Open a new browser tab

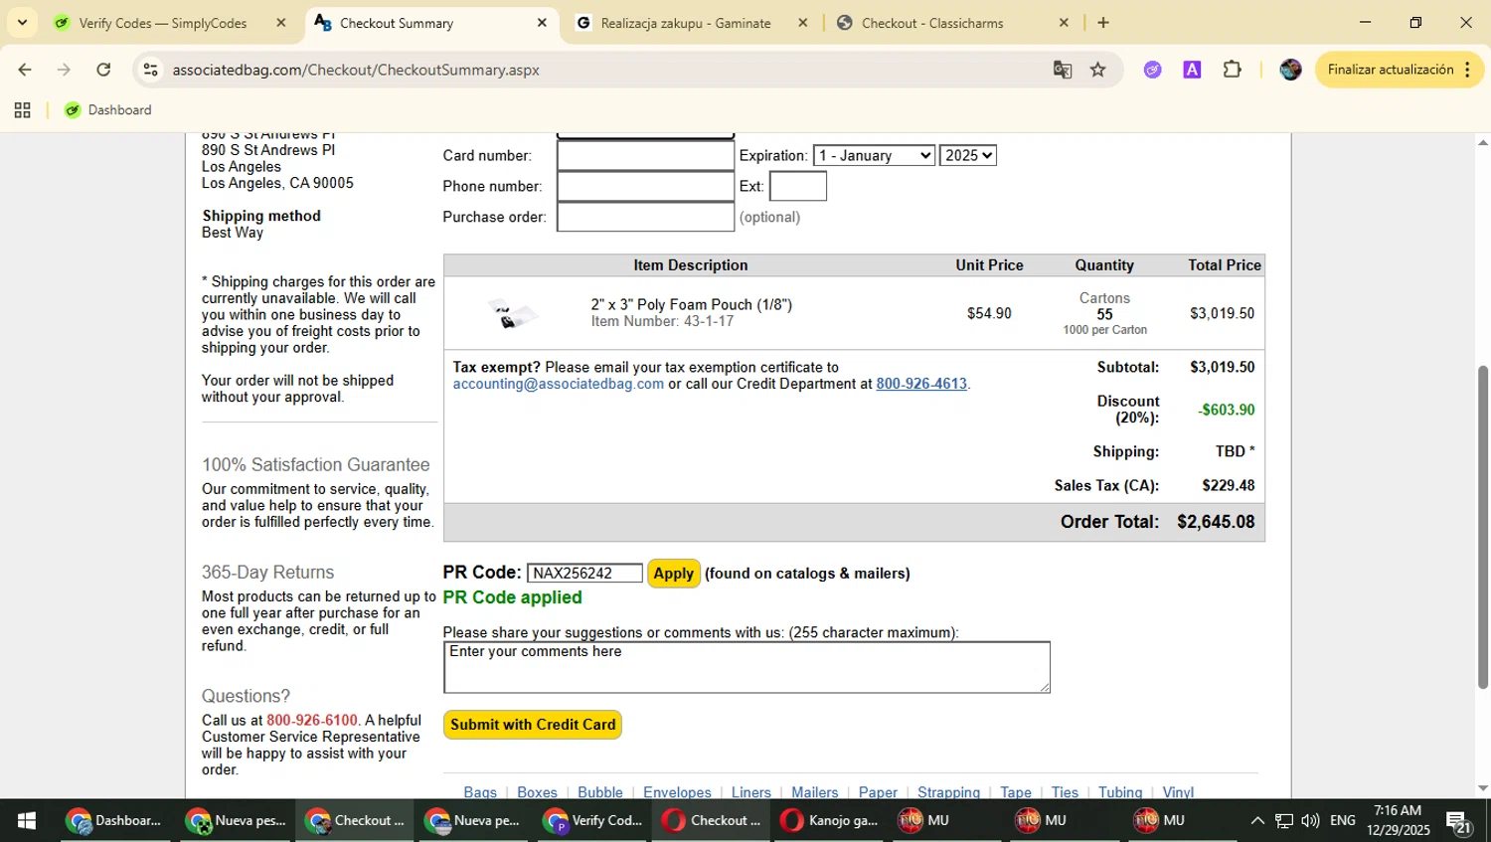[x=1103, y=23]
